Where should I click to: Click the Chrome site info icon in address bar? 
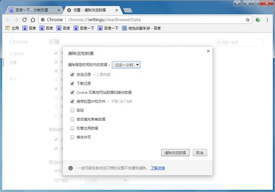(x=43, y=20)
